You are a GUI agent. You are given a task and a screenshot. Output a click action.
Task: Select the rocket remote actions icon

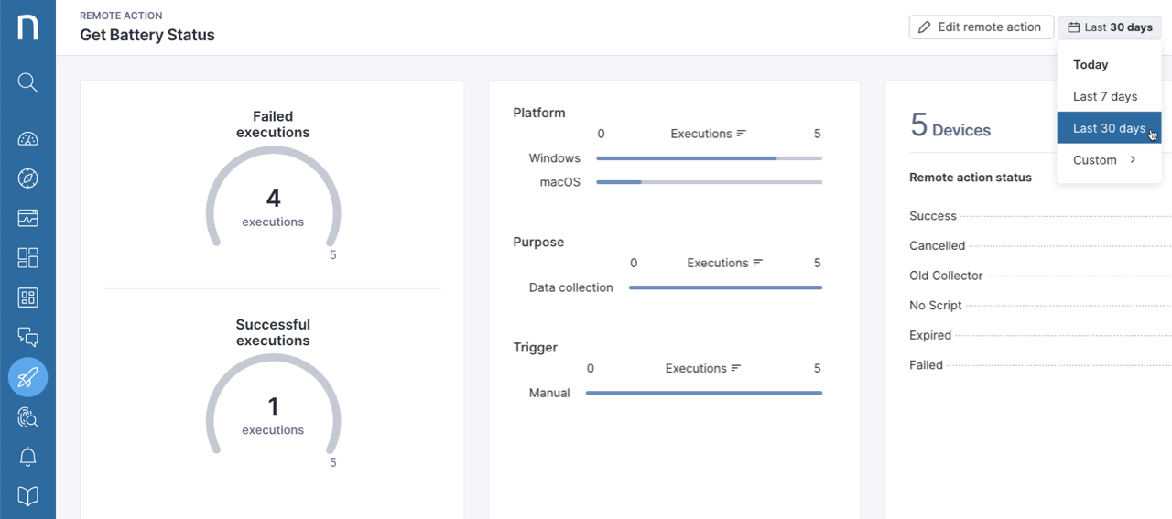click(x=27, y=377)
